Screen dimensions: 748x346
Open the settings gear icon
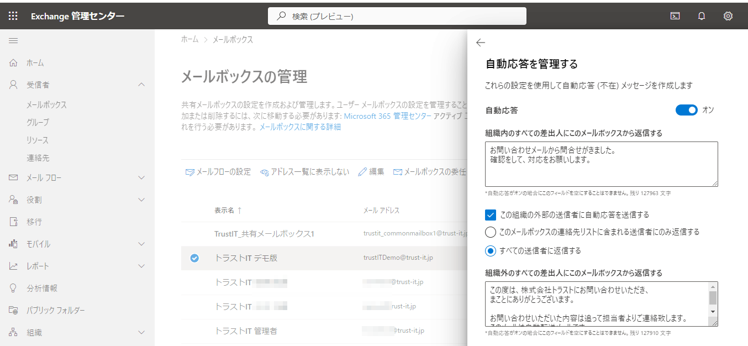728,16
